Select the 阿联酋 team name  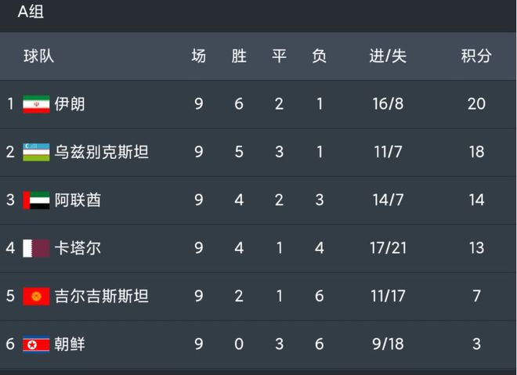pyautogui.click(x=78, y=200)
